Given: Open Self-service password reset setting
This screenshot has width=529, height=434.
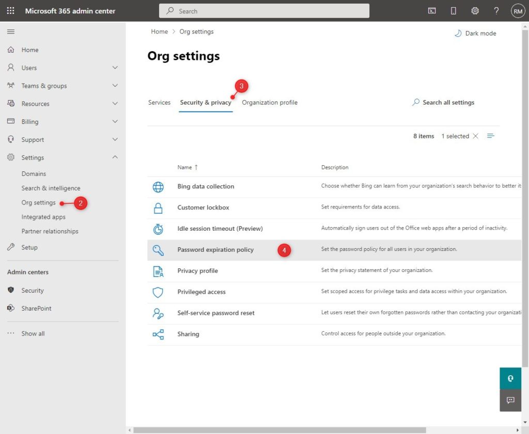Looking at the screenshot, I should click(216, 313).
